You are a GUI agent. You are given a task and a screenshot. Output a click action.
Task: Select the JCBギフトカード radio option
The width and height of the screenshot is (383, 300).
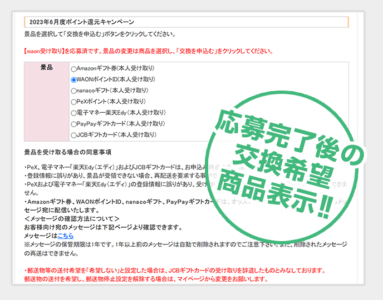point(73,135)
